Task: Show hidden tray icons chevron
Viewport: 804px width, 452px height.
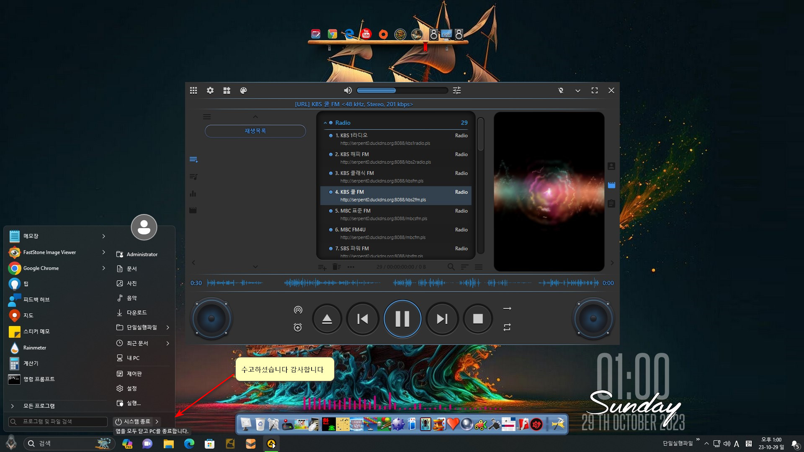Action: 706,444
